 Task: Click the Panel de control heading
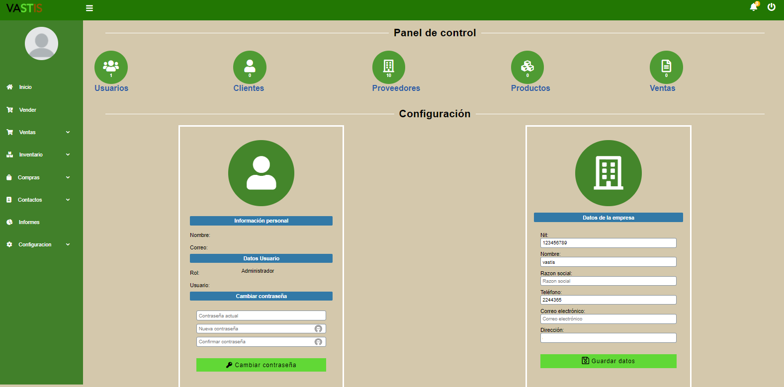(x=435, y=33)
